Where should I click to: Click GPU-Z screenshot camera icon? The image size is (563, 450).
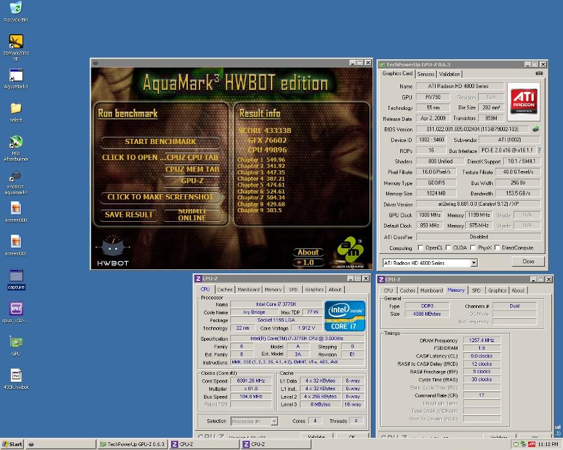click(x=539, y=73)
